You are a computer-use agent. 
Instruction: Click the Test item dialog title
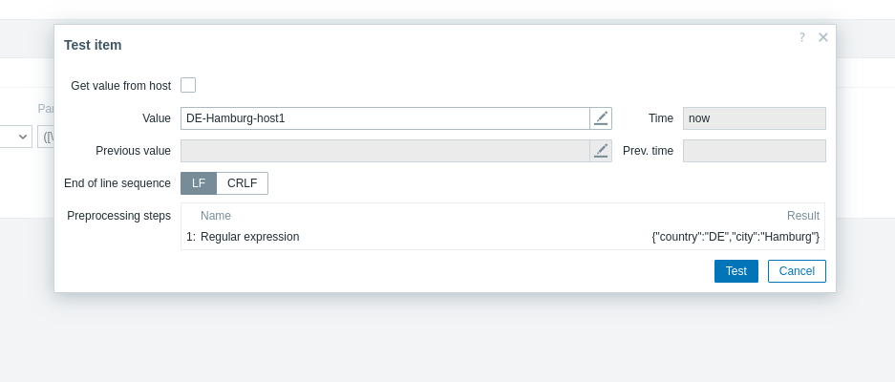93,45
